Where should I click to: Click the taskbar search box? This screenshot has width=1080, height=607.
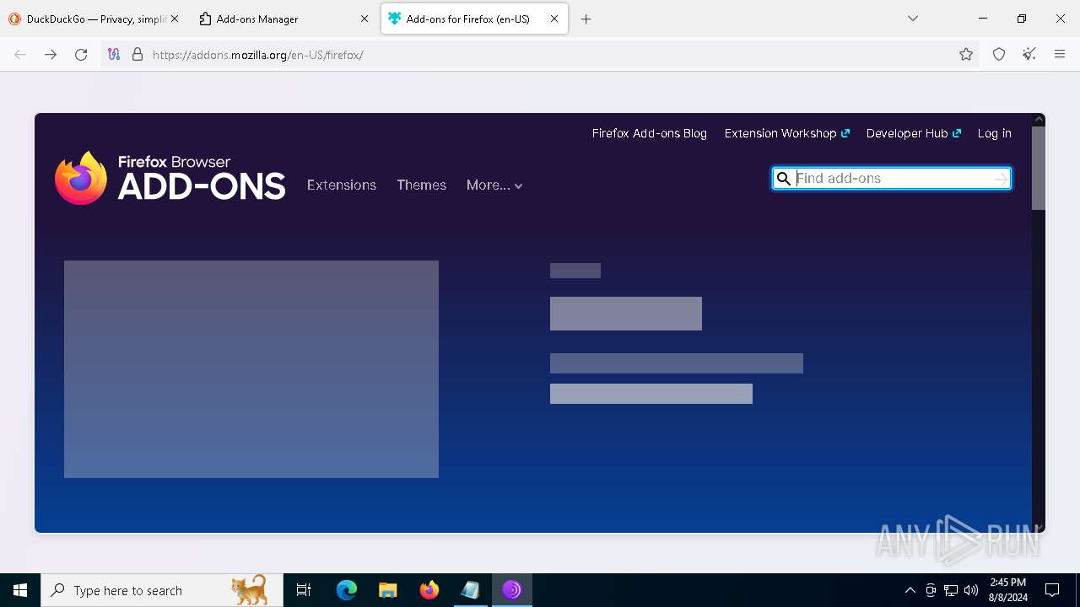tap(162, 590)
